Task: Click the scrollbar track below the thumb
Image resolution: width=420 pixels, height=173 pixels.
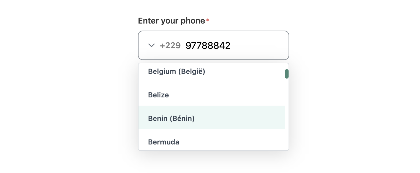Action: 286,118
